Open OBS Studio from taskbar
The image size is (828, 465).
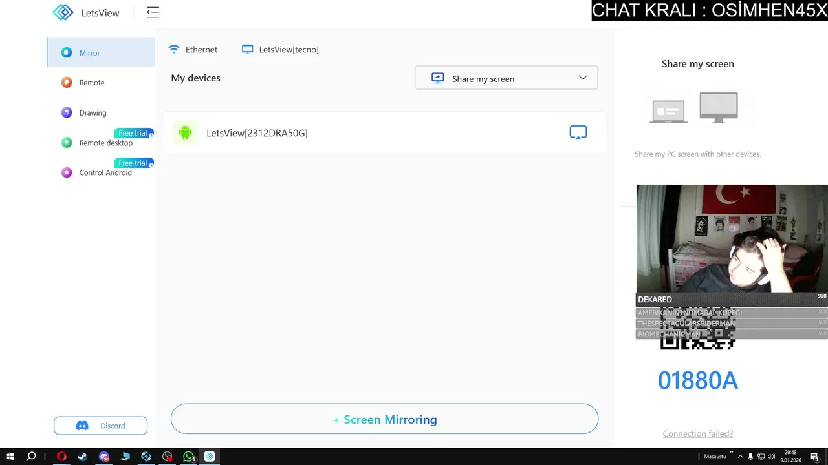tap(168, 457)
